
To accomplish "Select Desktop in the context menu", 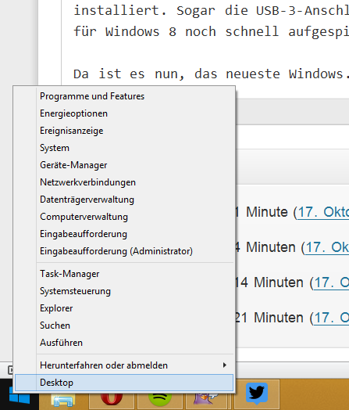I will click(124, 383).
